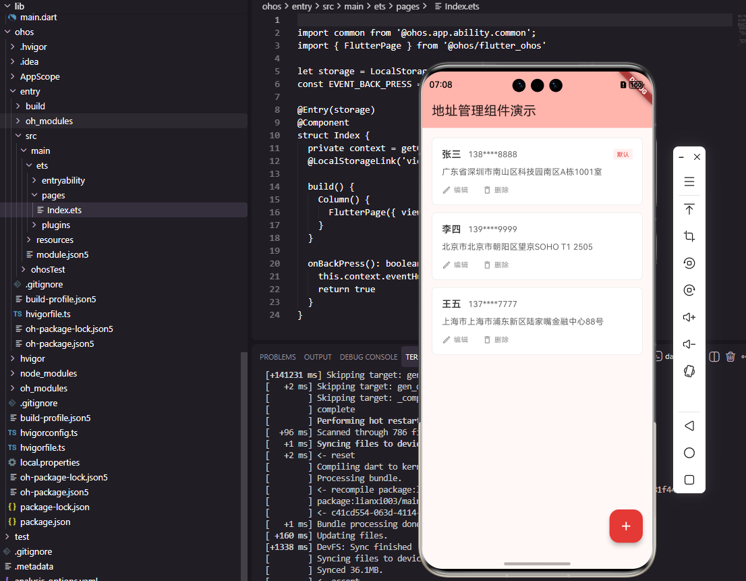Click the emulator bottom gesture bar
Image resolution: width=746 pixels, height=581 pixels.
tap(537, 564)
